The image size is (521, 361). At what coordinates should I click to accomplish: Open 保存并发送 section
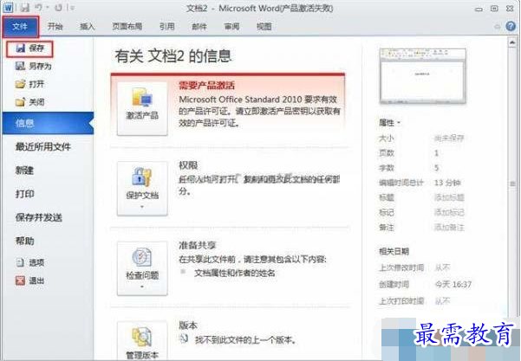coord(38,217)
